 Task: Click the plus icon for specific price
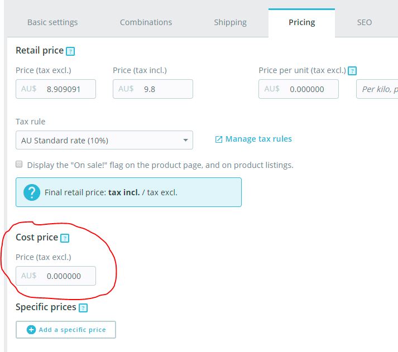click(31, 330)
